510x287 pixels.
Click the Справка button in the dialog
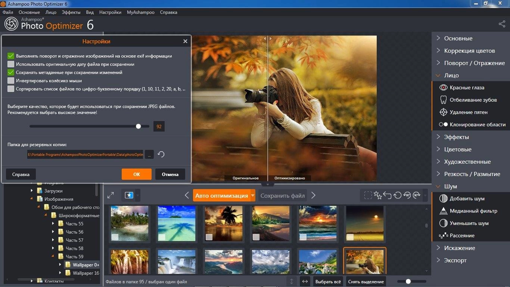coord(21,174)
